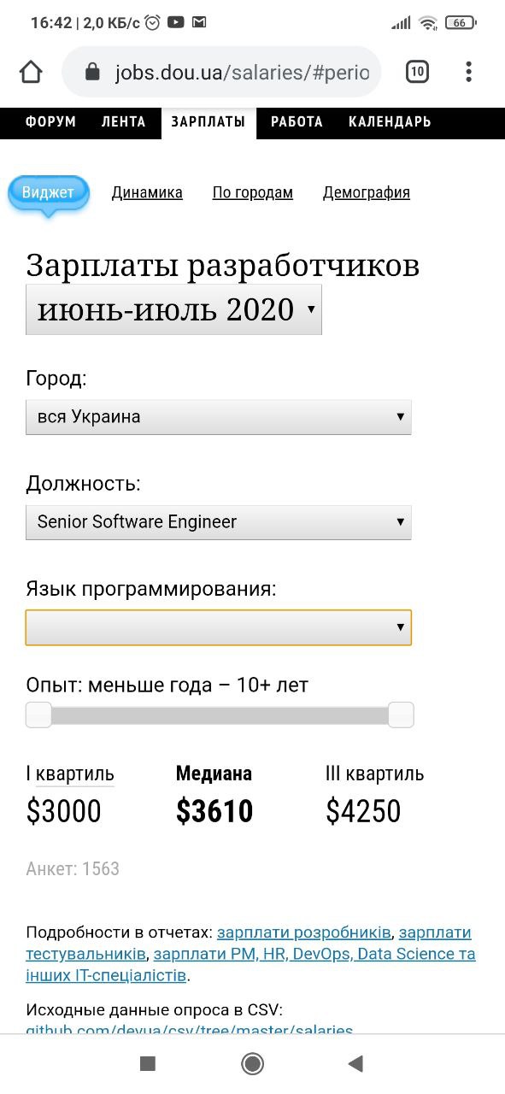Open the По городам link
The height and width of the screenshot is (1094, 505).
pos(253,193)
